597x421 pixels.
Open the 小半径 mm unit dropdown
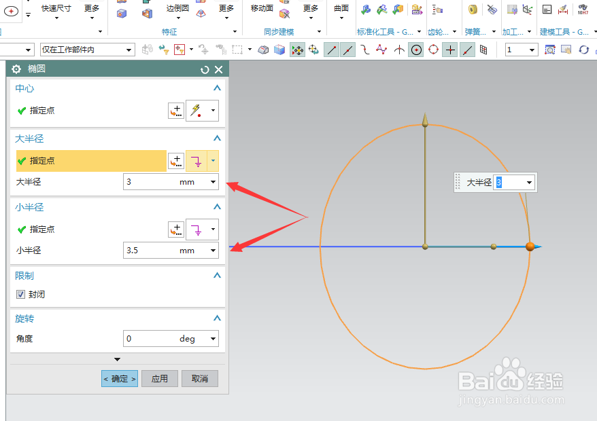pos(214,251)
